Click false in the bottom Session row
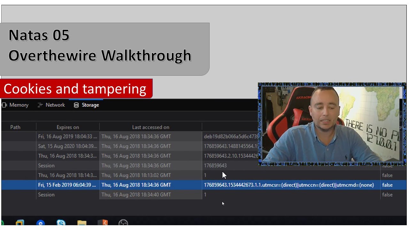The height and width of the screenshot is (230, 409). pyautogui.click(x=387, y=195)
